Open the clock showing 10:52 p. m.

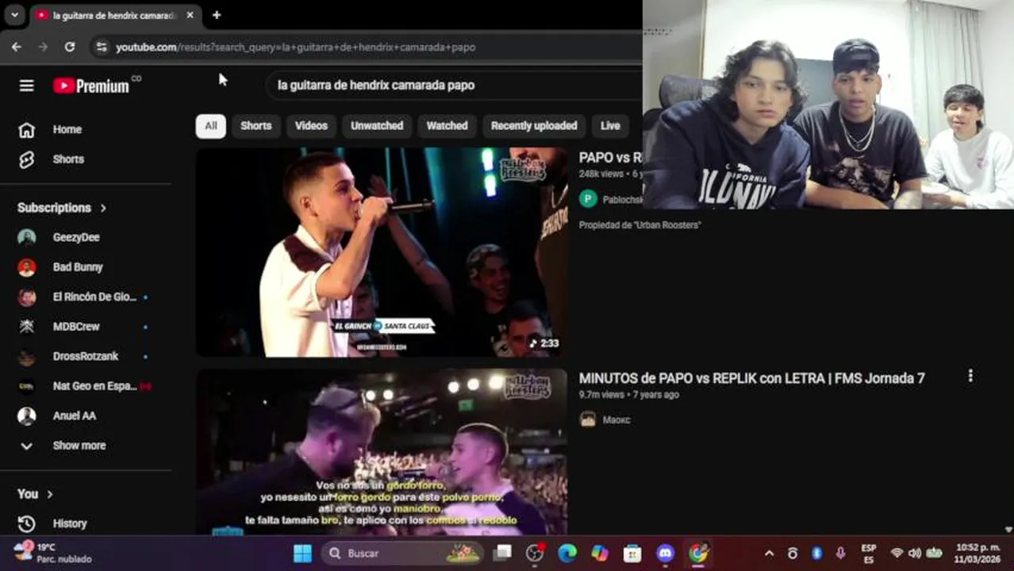pyautogui.click(x=978, y=553)
